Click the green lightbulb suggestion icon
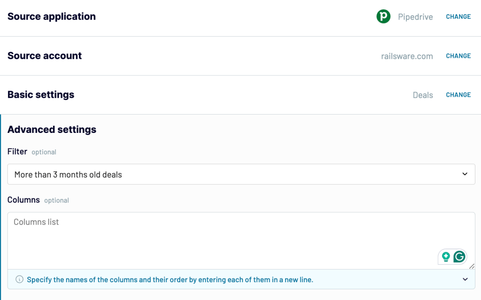 446,256
